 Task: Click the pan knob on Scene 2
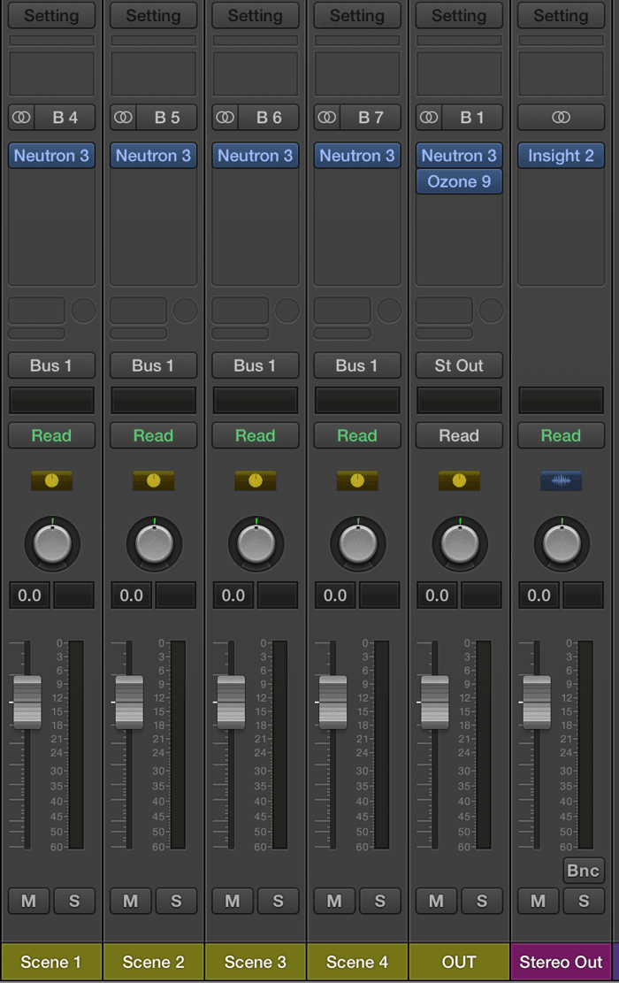154,543
